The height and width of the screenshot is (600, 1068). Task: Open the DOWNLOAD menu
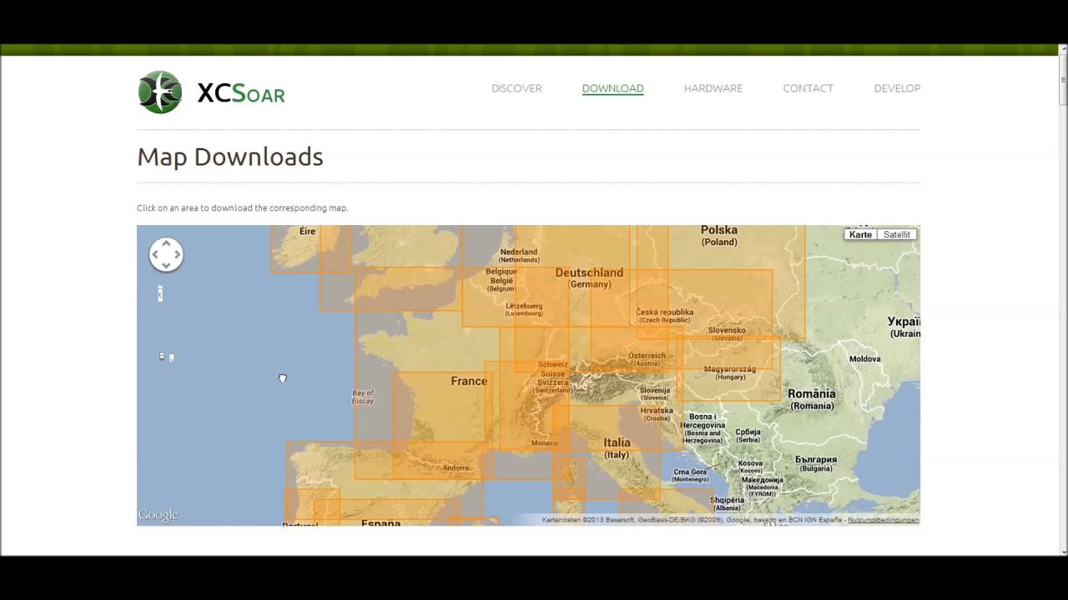pyautogui.click(x=612, y=88)
